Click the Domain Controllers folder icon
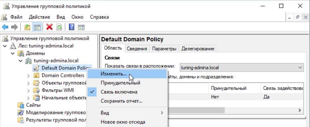The width and height of the screenshot is (310, 127). click(37, 75)
